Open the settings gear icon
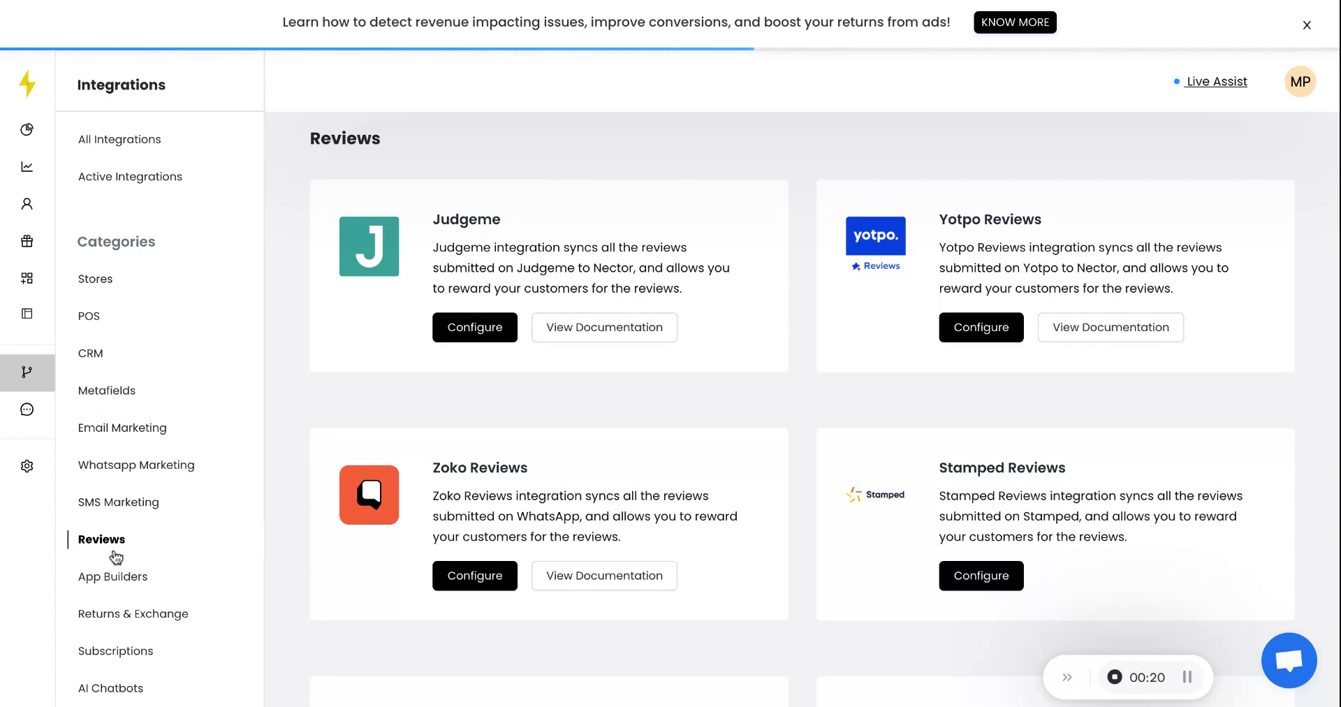 (x=27, y=466)
